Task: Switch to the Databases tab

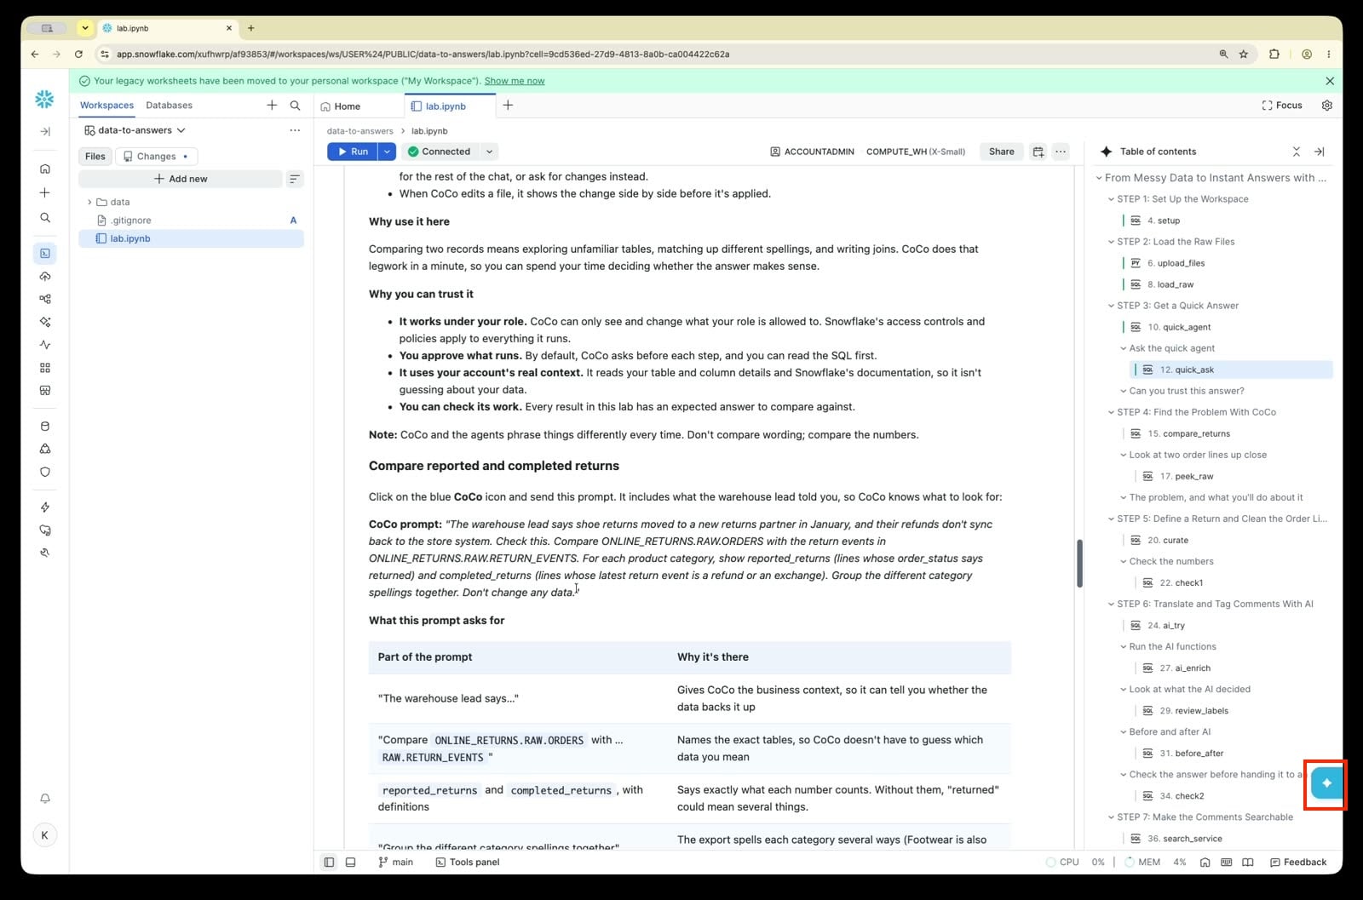Action: [x=169, y=106]
